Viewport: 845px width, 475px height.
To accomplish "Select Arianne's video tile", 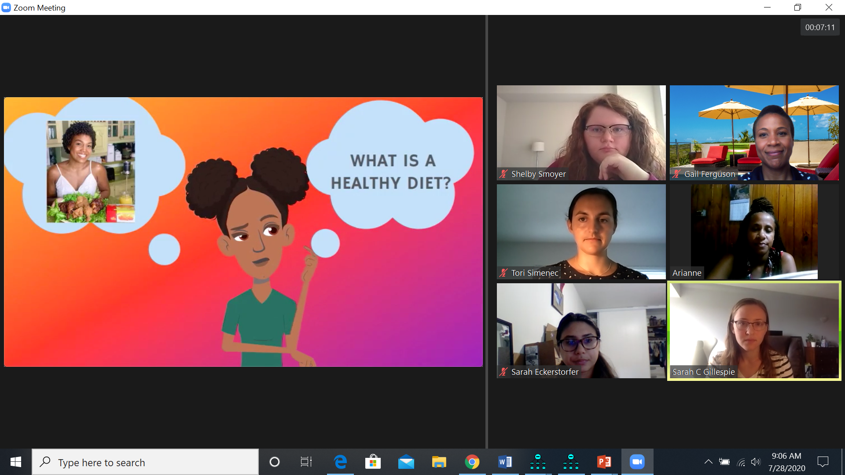I will [754, 232].
